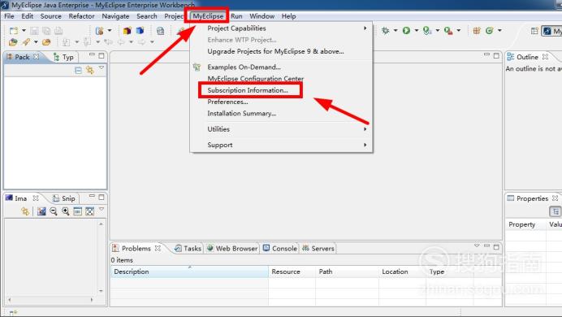
Task: Close the Outline view tab
Action: pos(545,57)
